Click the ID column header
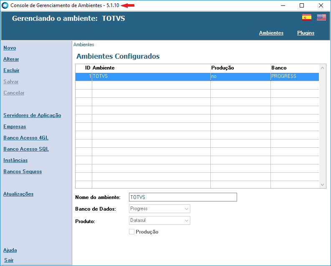The width and height of the screenshot is (331, 266). [84, 68]
